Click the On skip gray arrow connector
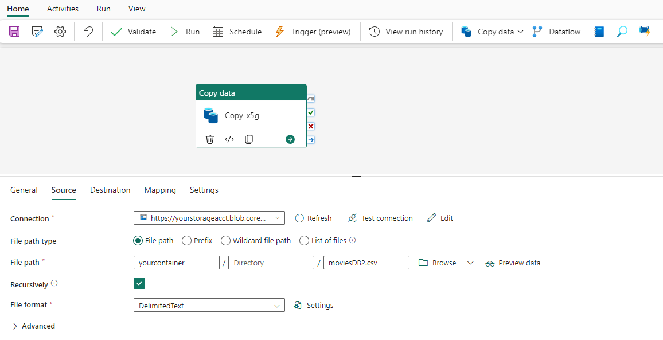The height and width of the screenshot is (340, 663). click(311, 99)
